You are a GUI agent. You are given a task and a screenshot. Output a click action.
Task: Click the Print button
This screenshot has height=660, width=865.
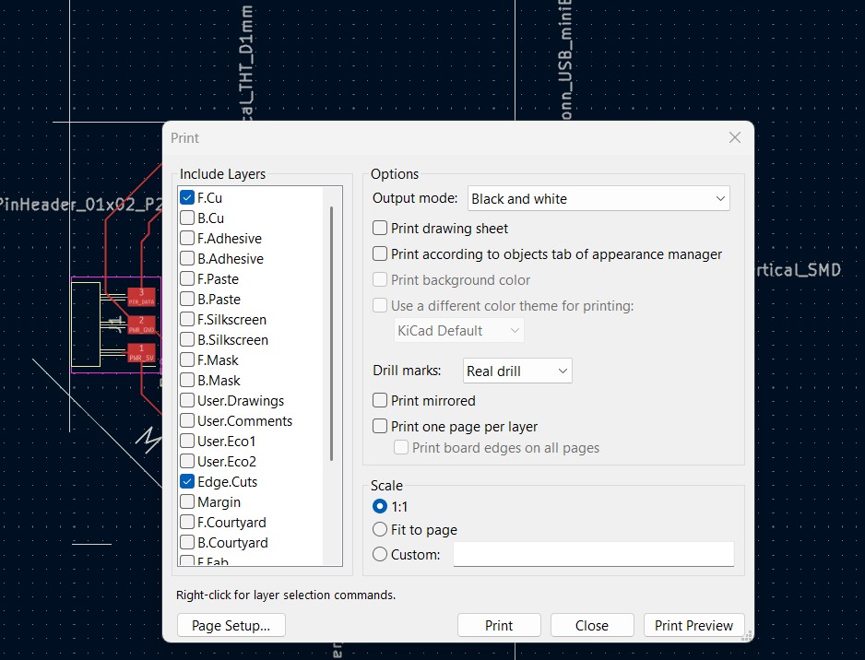point(499,625)
